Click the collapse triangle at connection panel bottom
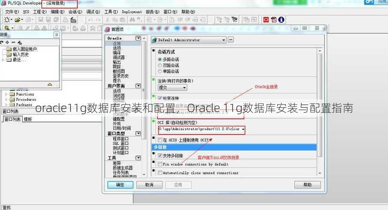Image resolution: width=388 pixels, height=210 pixels. 50,84
